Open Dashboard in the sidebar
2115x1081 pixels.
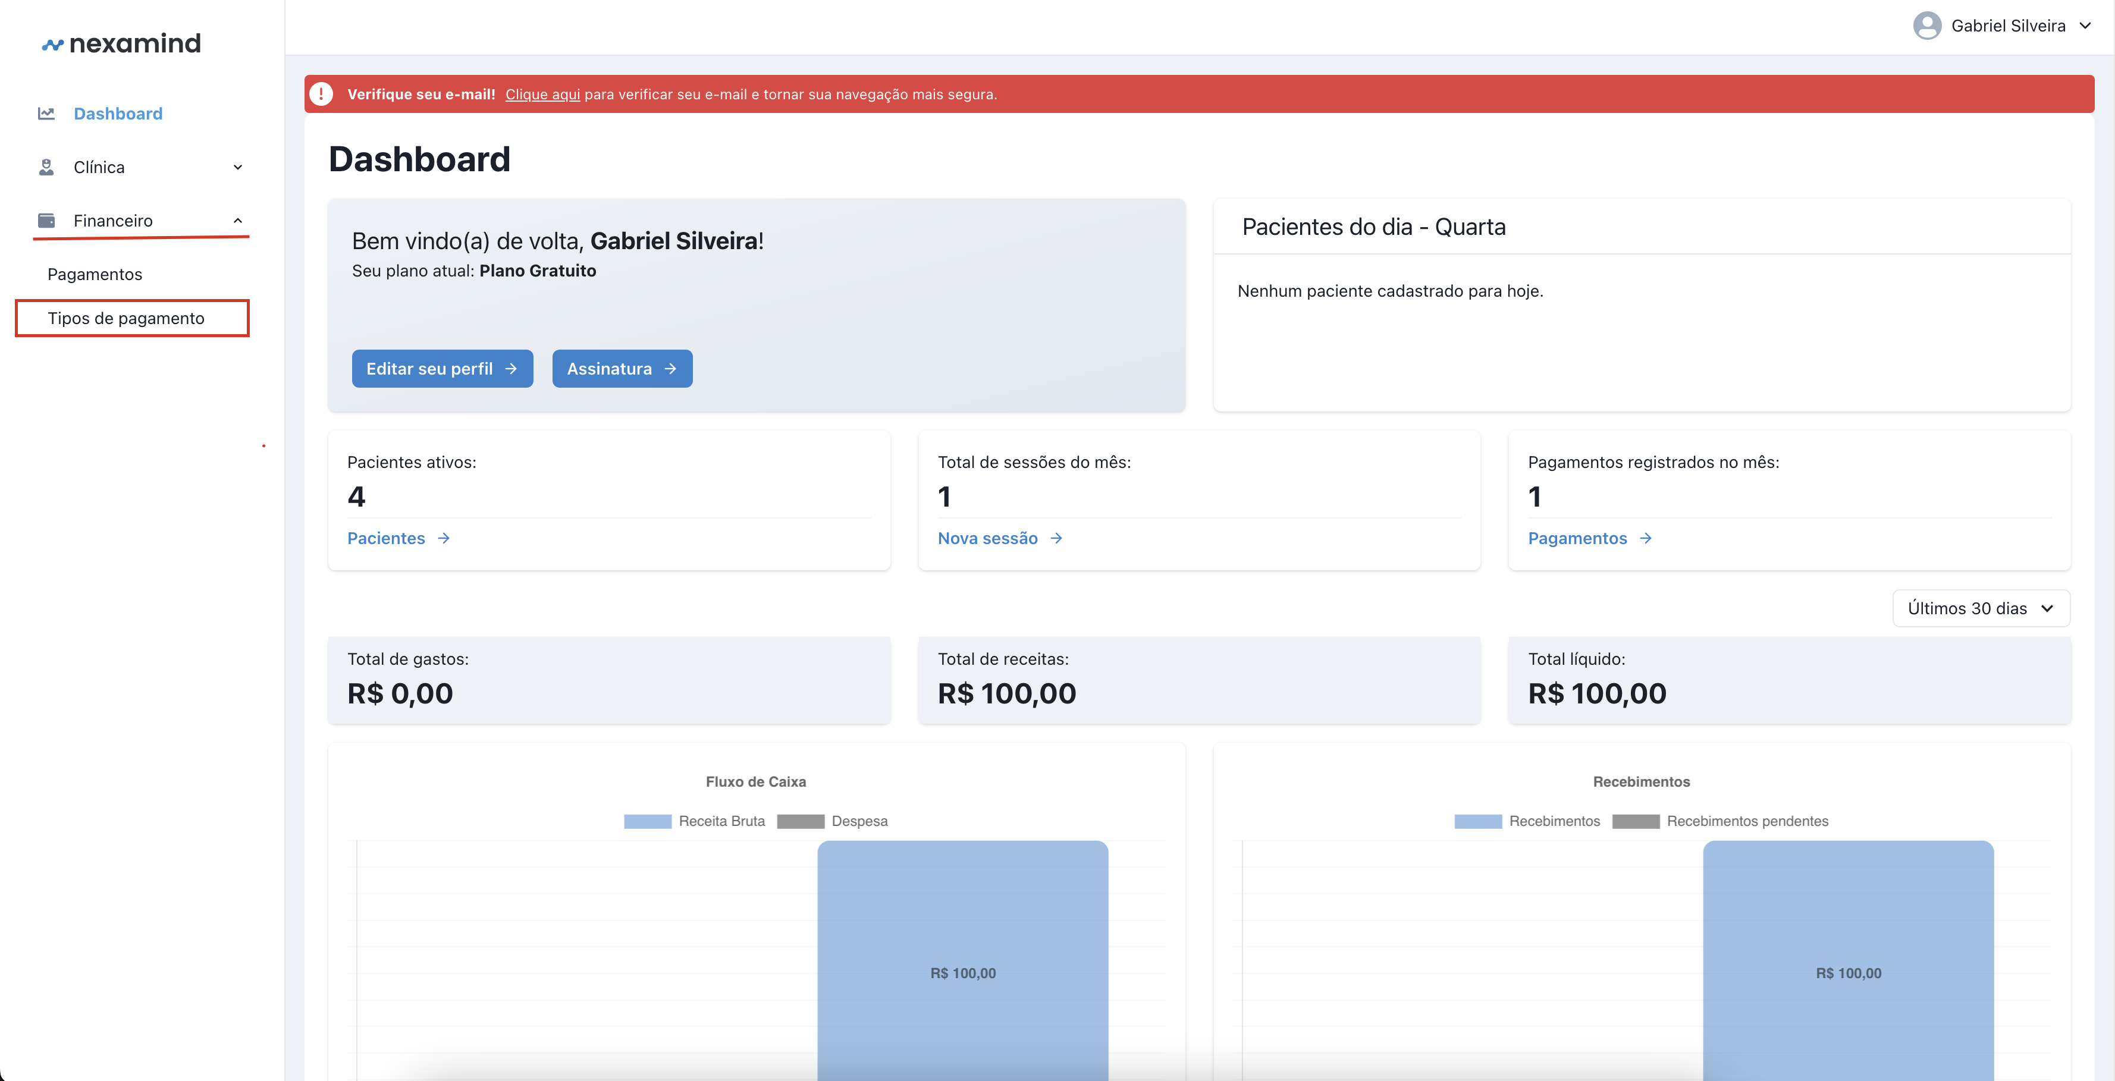pyautogui.click(x=118, y=113)
